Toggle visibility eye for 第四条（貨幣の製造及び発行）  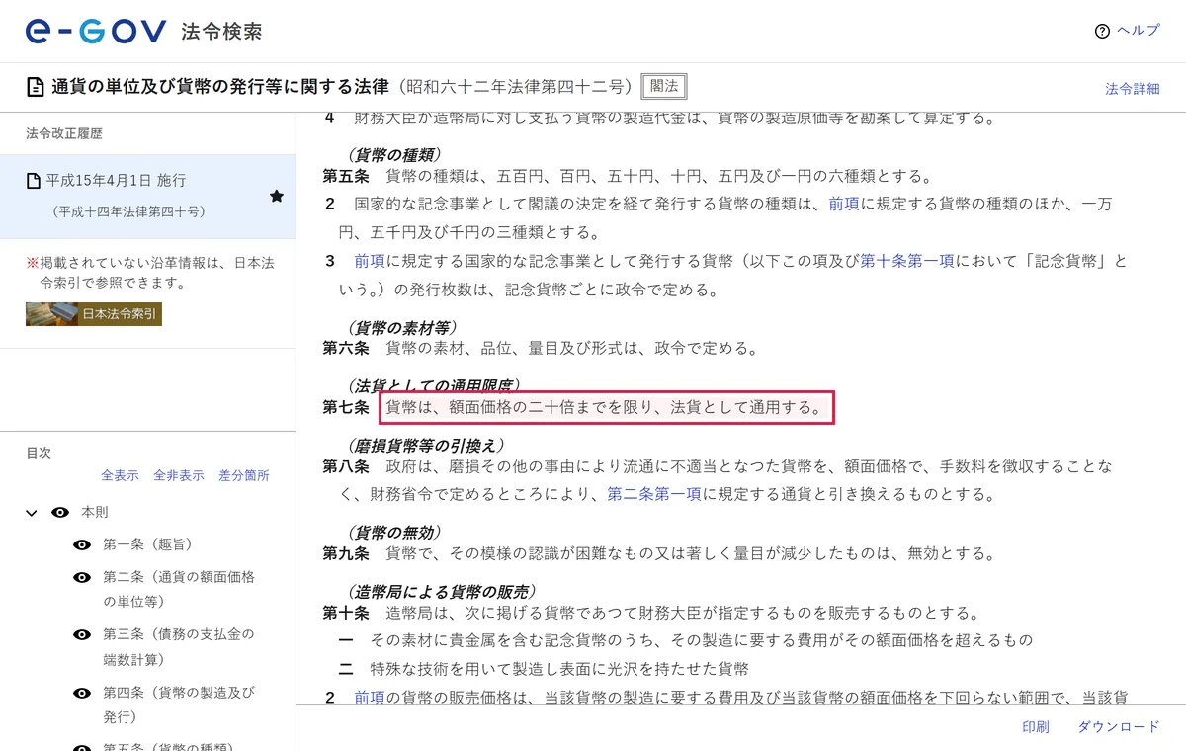click(82, 694)
